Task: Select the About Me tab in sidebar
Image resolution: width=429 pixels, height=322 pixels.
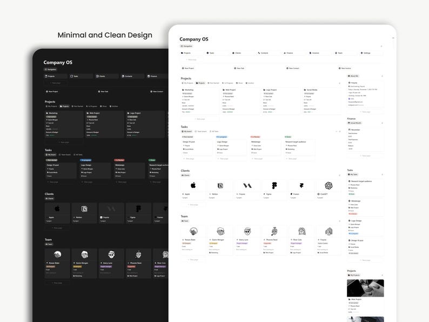Action: (353, 76)
